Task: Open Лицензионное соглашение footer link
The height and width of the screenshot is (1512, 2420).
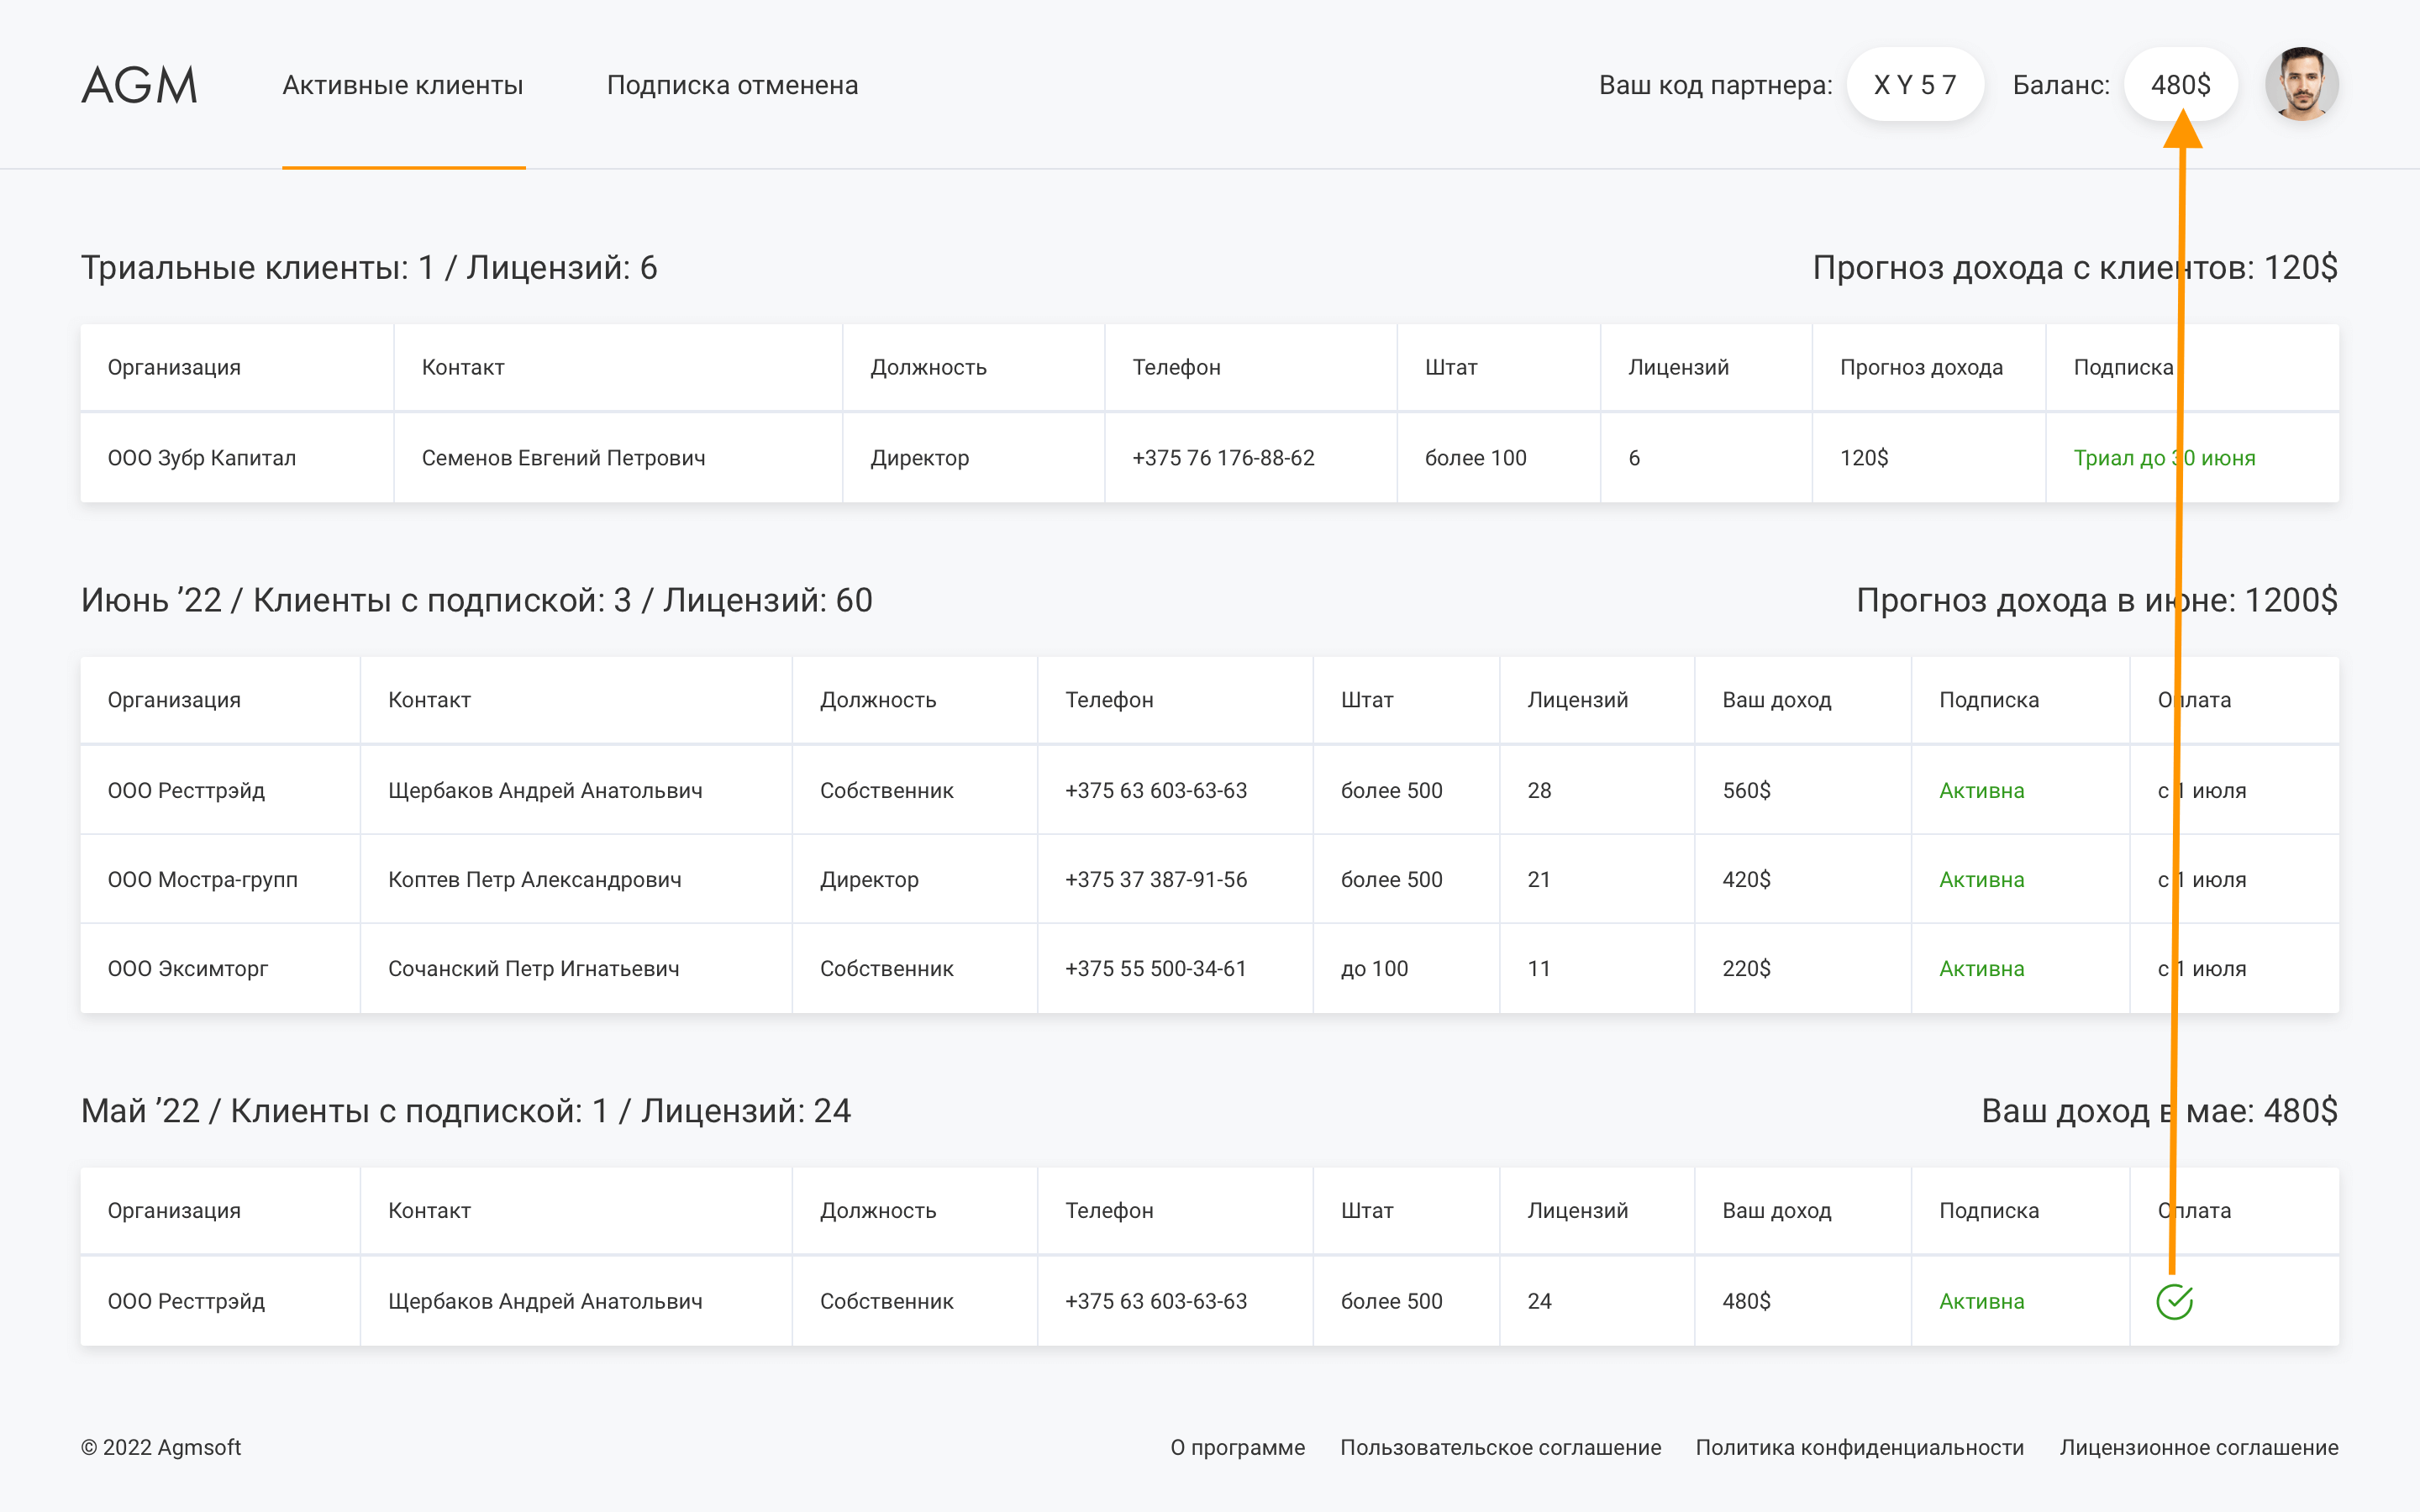Action: pyautogui.click(x=2198, y=1447)
